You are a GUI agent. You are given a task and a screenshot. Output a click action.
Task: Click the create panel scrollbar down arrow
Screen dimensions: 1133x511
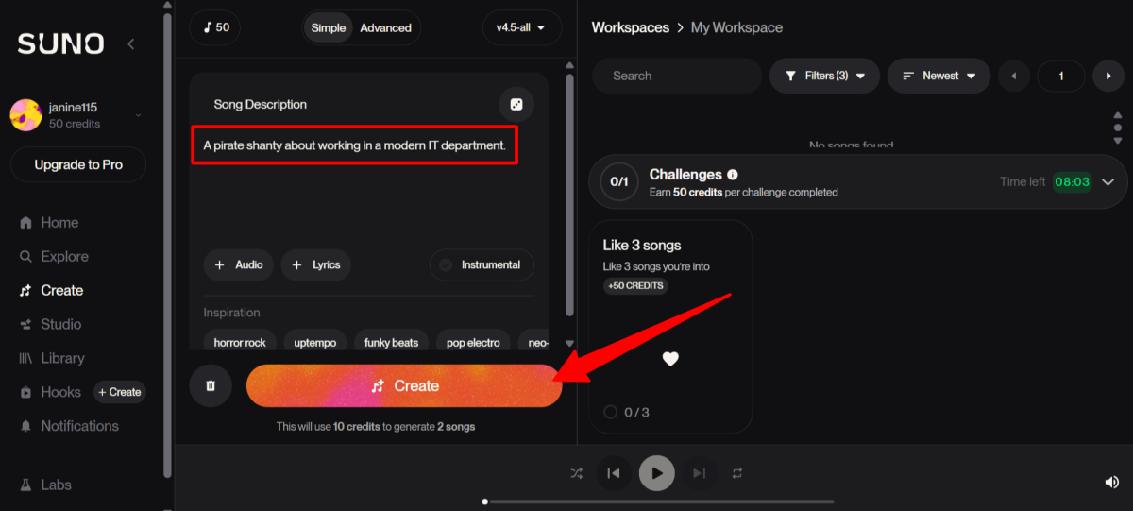(x=569, y=344)
